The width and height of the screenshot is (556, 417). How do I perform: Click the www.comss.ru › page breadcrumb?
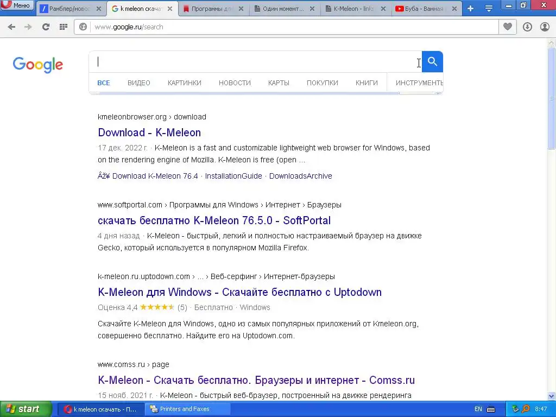pyautogui.click(x=134, y=364)
